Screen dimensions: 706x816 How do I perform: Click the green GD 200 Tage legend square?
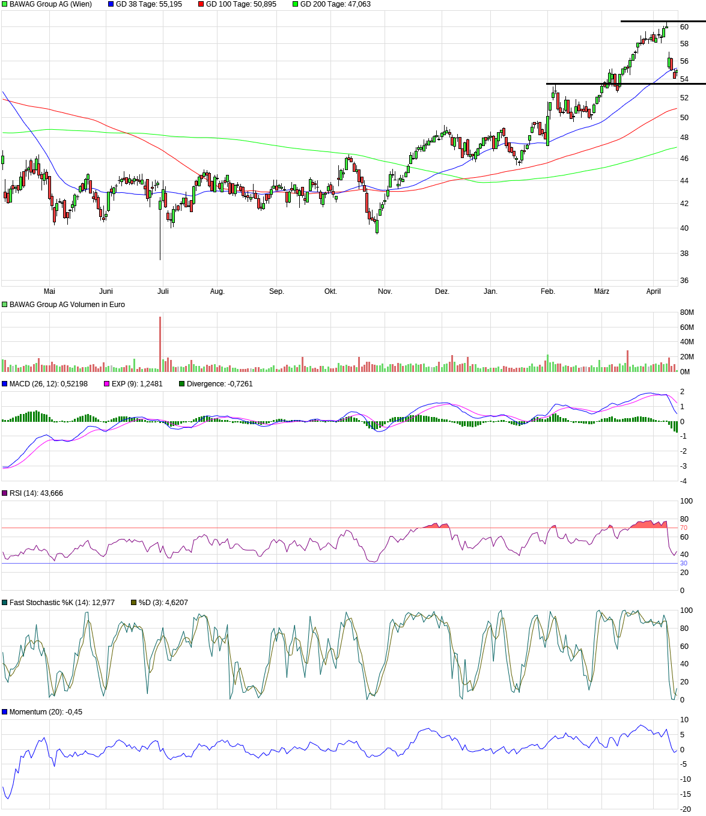click(x=296, y=4)
